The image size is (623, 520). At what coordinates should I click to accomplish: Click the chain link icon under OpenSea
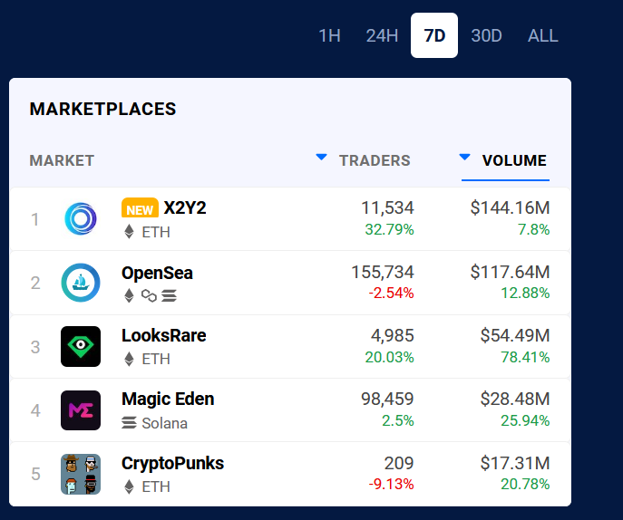[149, 295]
